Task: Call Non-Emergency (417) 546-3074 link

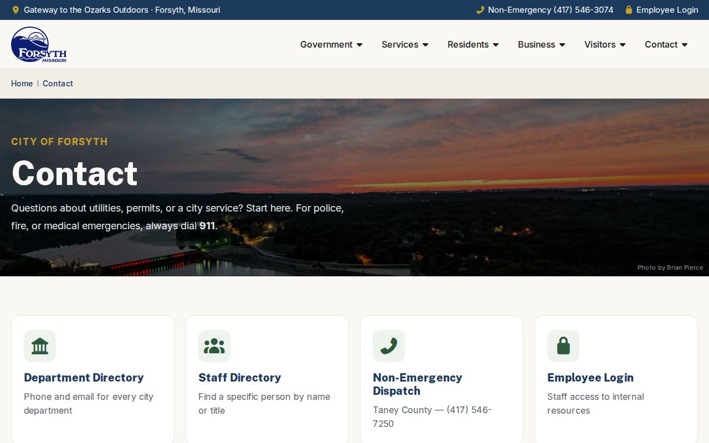Action: pyautogui.click(x=545, y=10)
